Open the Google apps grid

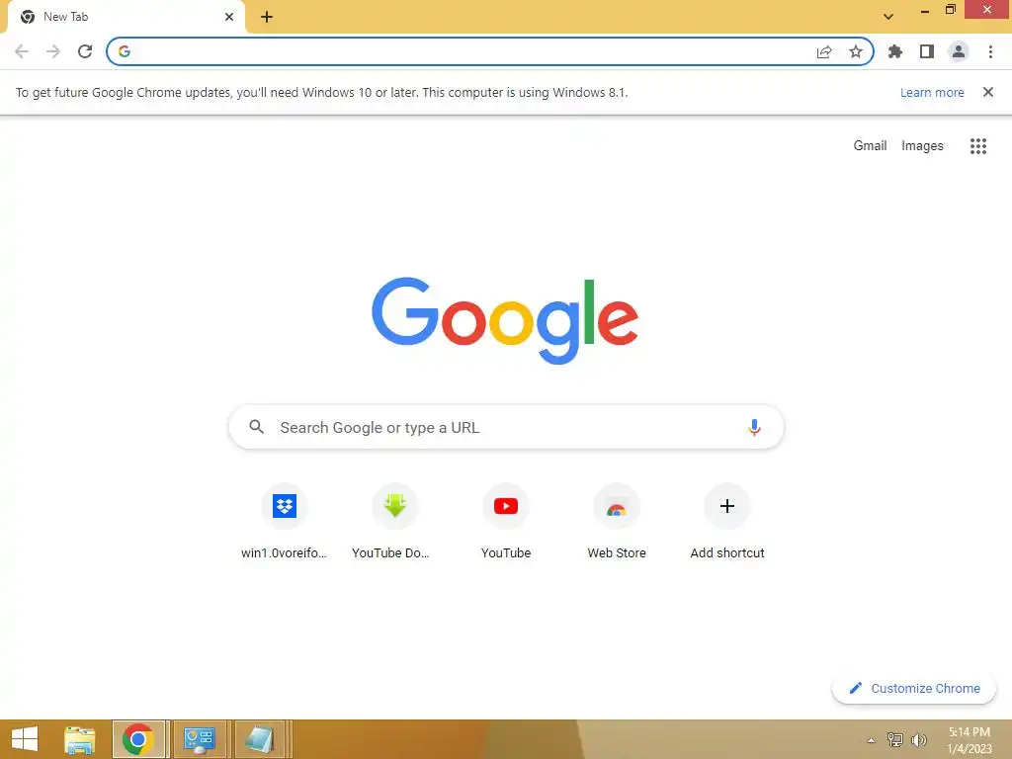point(978,146)
